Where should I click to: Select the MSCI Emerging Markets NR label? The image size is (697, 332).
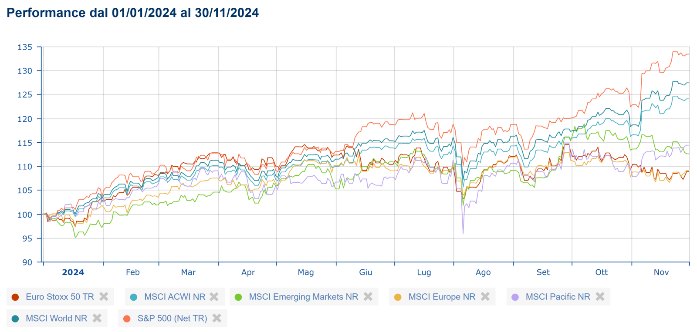[x=303, y=297]
